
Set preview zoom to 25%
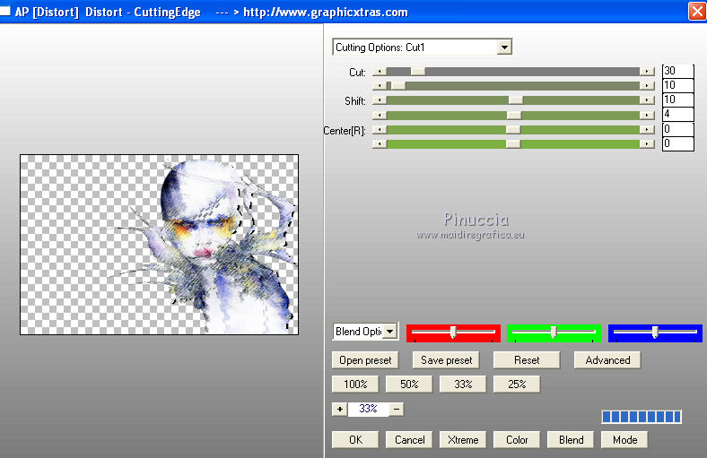(x=517, y=385)
